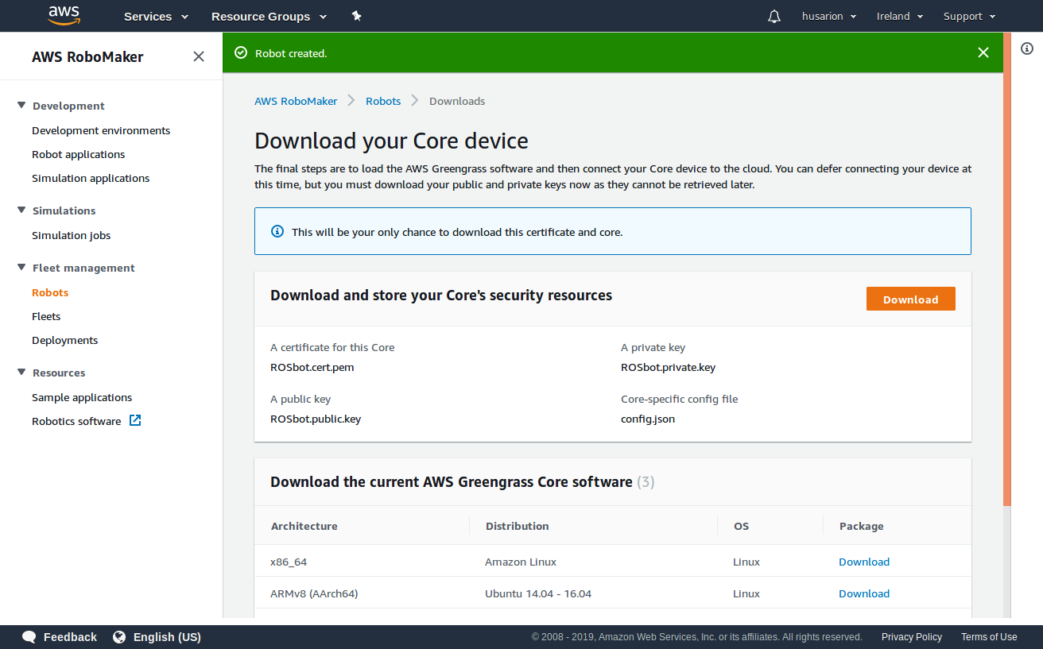Open notifications bell icon
This screenshot has height=649, width=1043.
[x=774, y=16]
